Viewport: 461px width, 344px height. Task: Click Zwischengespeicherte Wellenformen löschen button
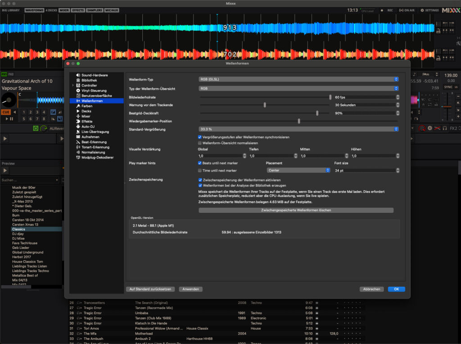pos(296,210)
